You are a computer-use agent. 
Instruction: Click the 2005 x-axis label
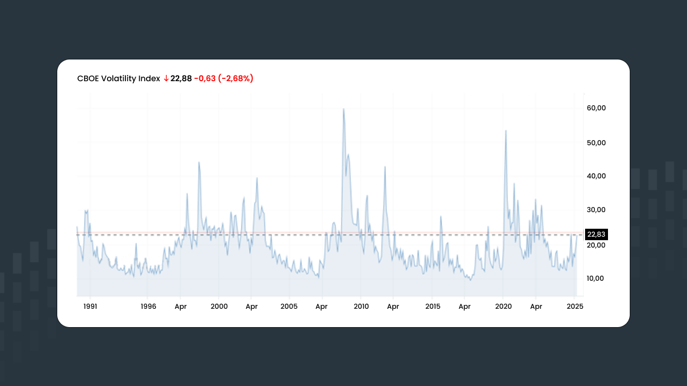coord(289,307)
